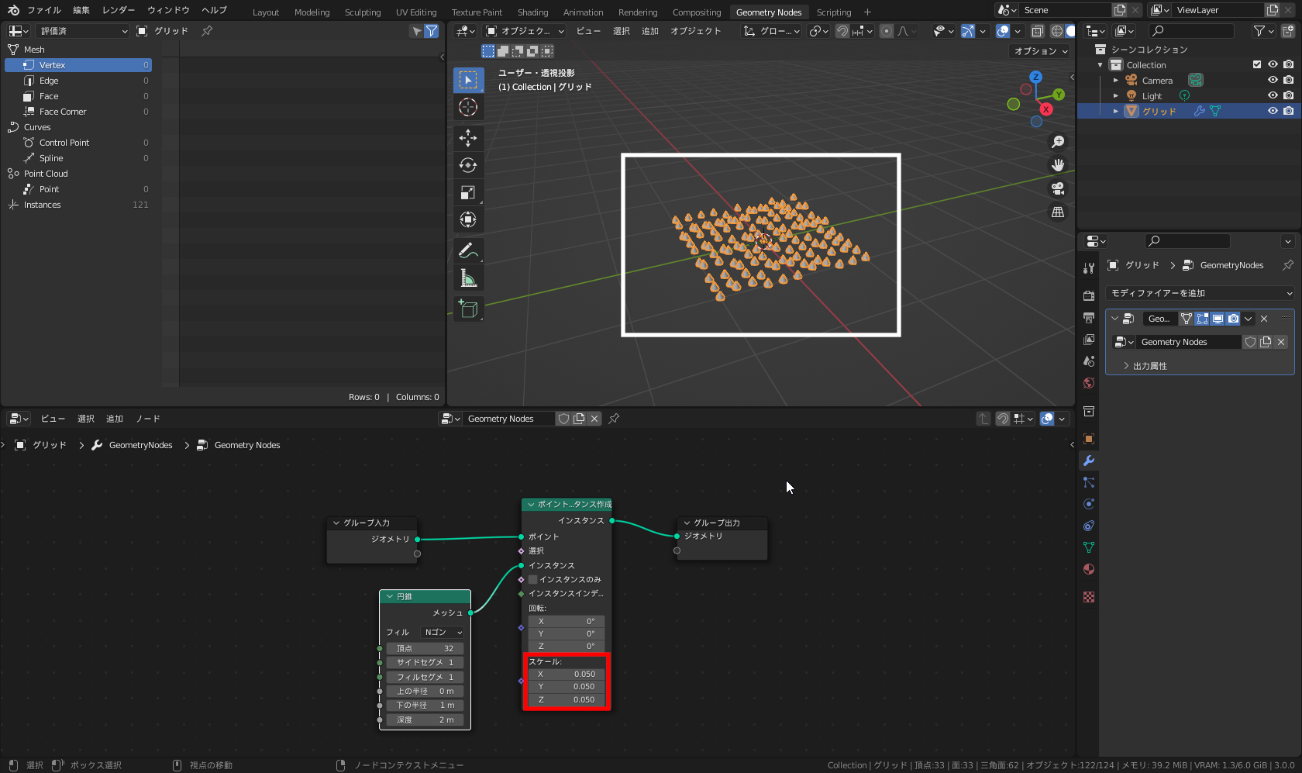Screen dimensions: 1302x773
Task: Open the モディファイアーを追加 dropdown
Action: [1200, 293]
